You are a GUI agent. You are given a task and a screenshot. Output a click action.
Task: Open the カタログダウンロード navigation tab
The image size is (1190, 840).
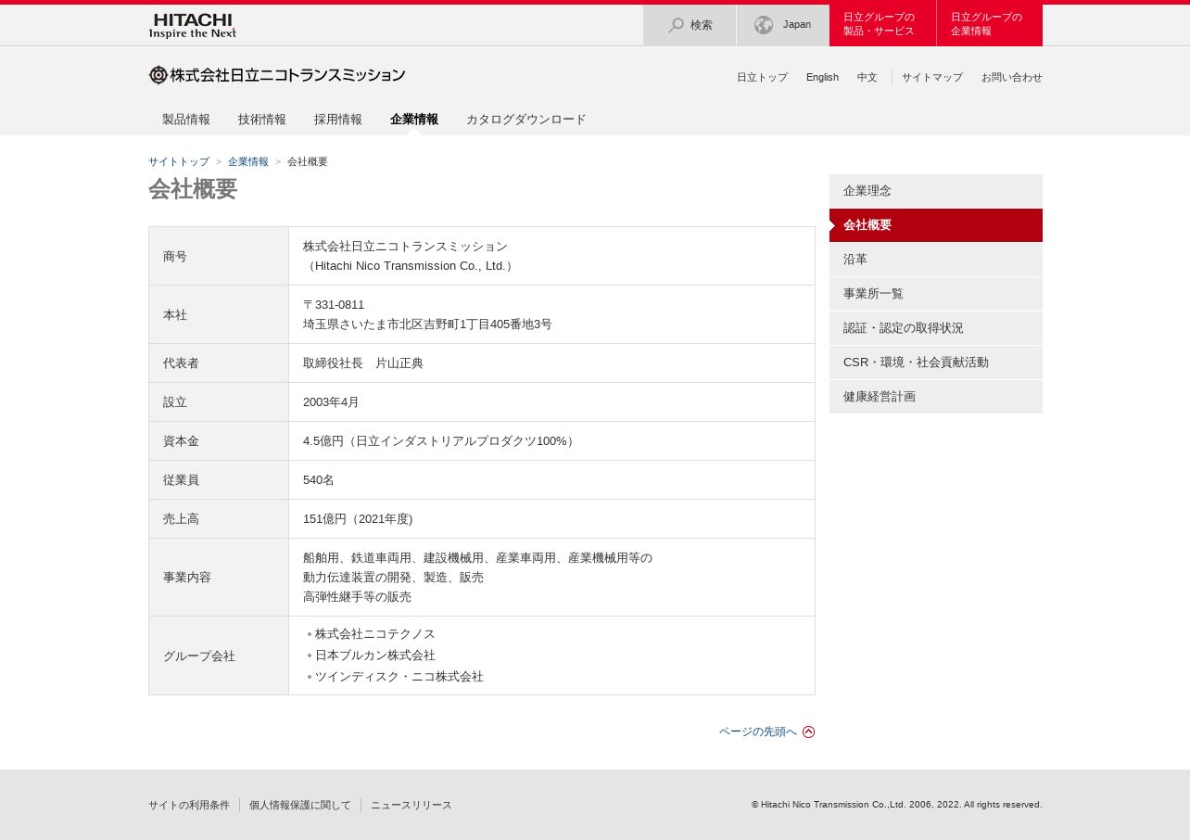[526, 120]
